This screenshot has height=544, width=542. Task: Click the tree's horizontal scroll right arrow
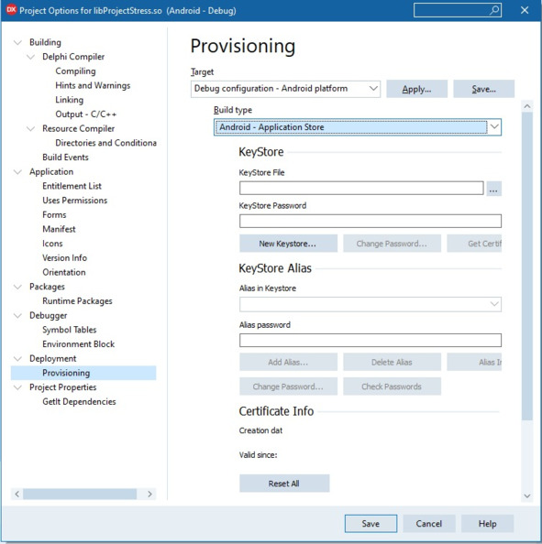pyautogui.click(x=149, y=494)
